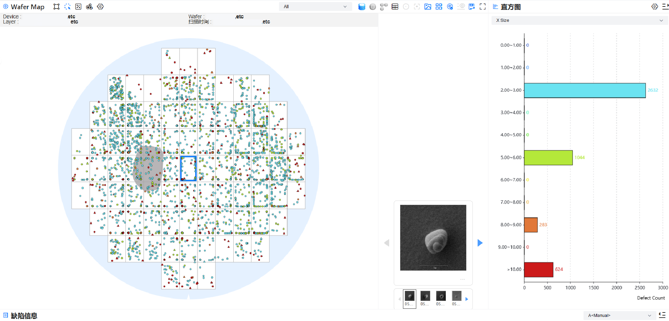Click the blue database stack icon
Viewport: 669px width, 321px height.
[362, 6]
